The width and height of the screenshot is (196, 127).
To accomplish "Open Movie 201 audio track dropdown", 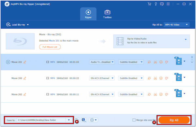I will (102, 62).
